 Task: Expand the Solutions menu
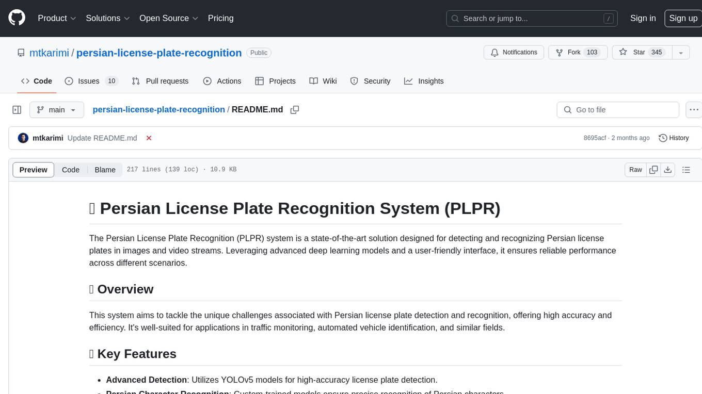point(108,18)
